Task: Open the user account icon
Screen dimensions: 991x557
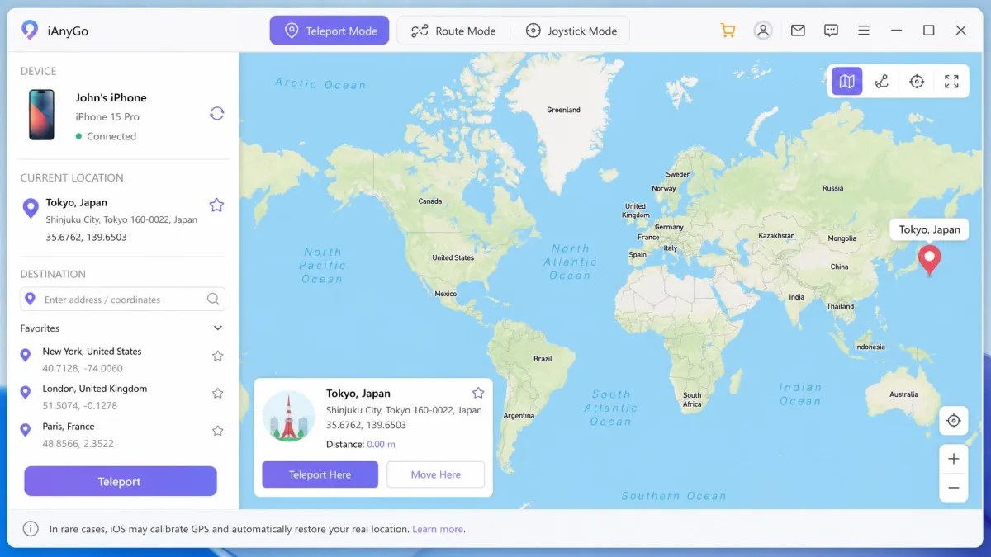Action: [763, 31]
